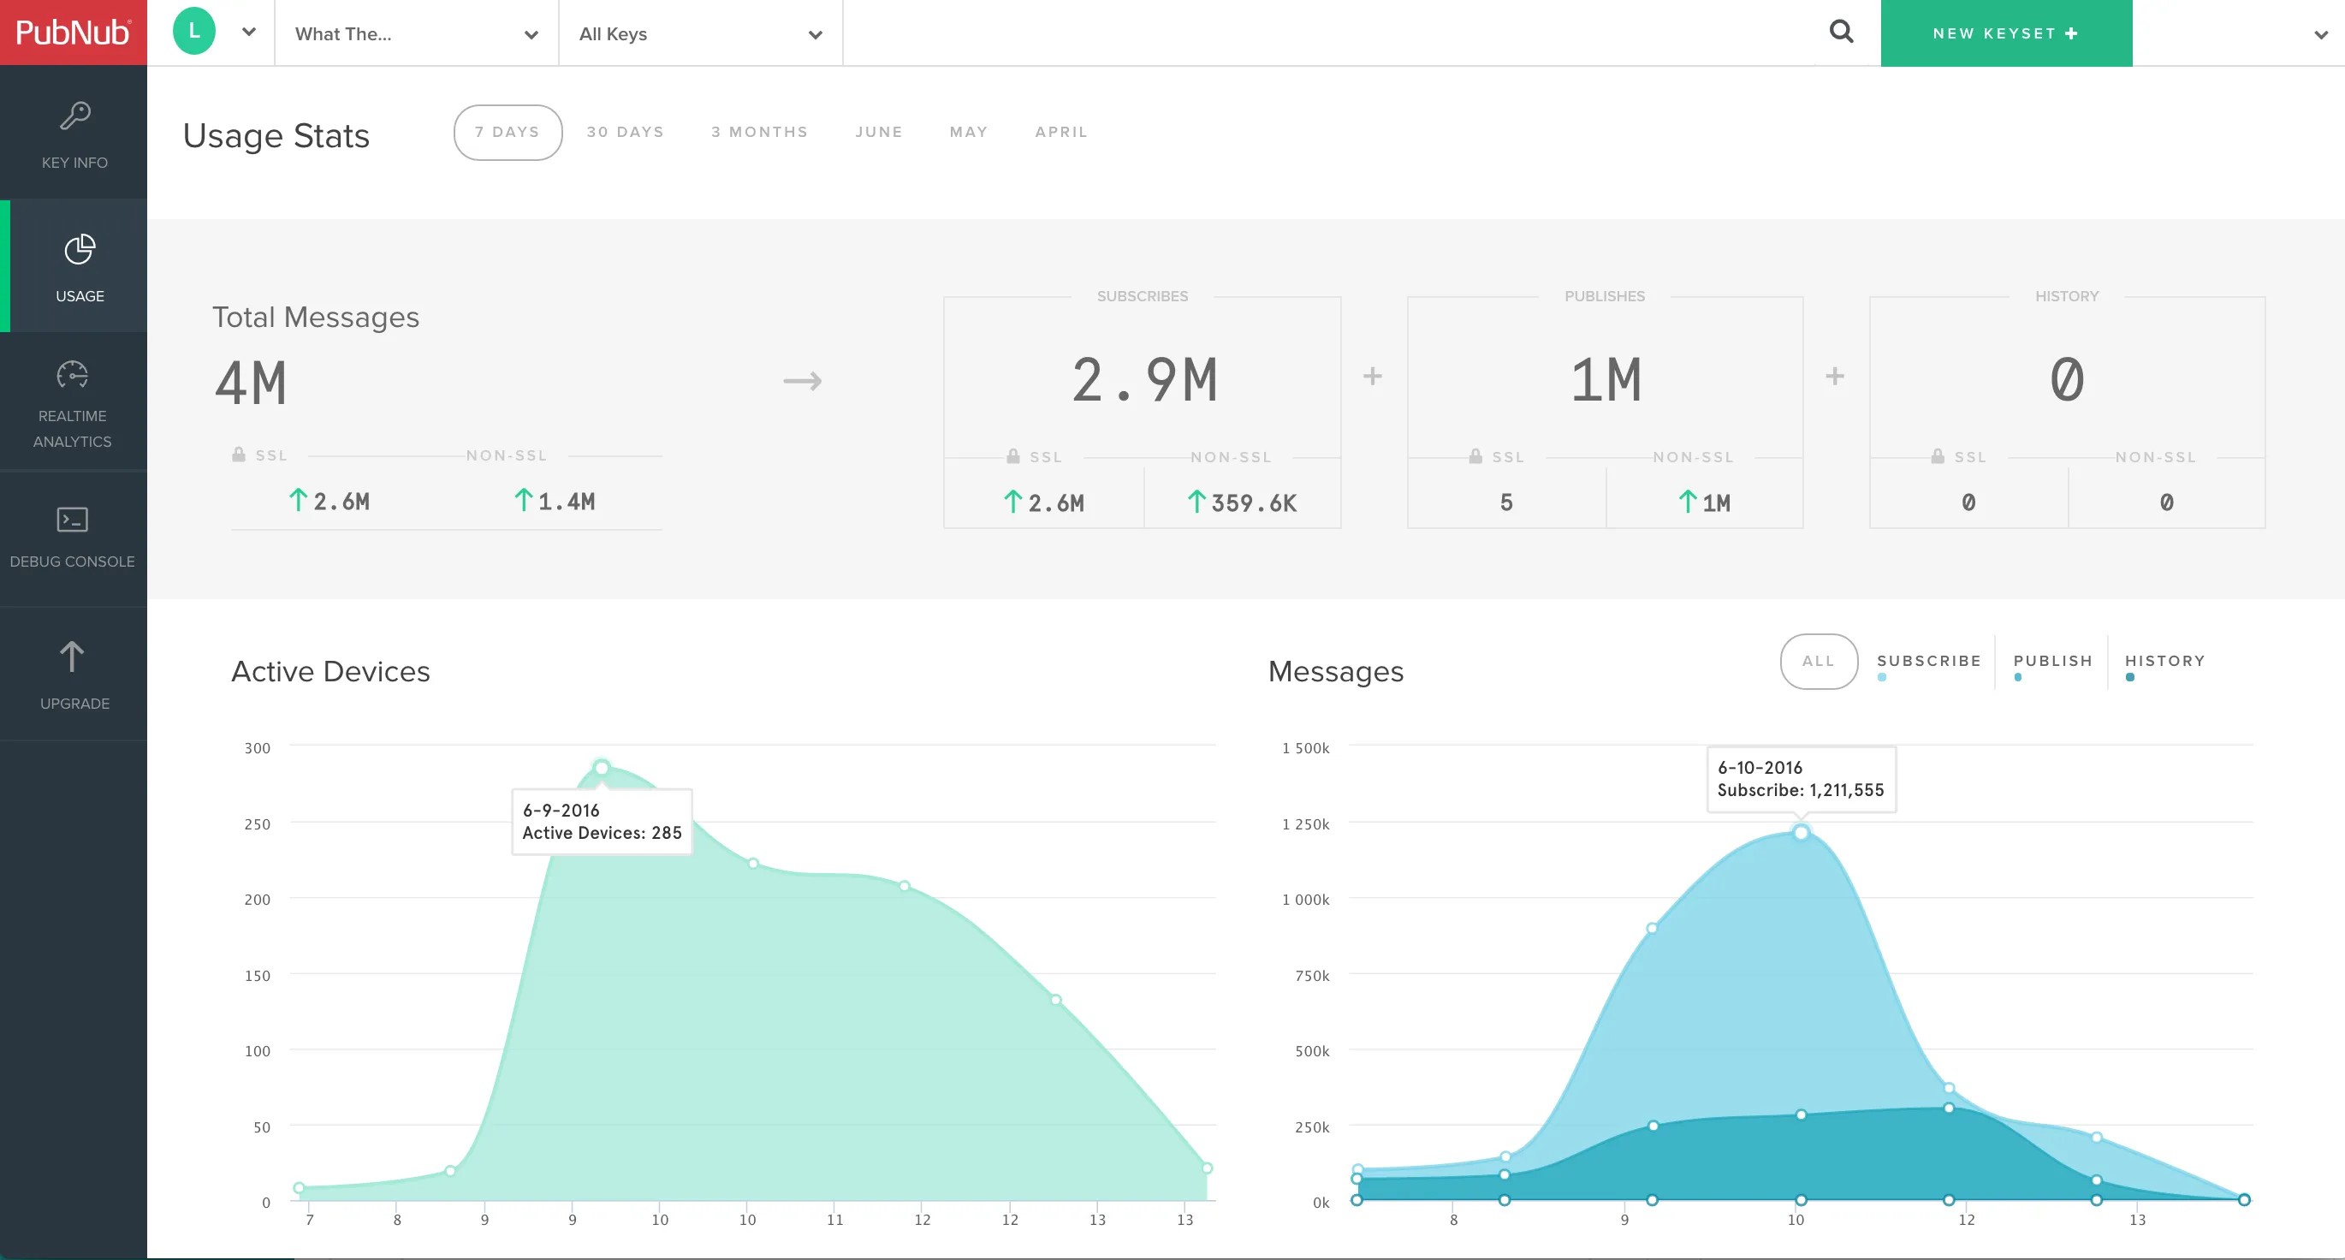Image resolution: width=2345 pixels, height=1260 pixels.
Task: Click the green account avatar labeled L
Action: 193,30
